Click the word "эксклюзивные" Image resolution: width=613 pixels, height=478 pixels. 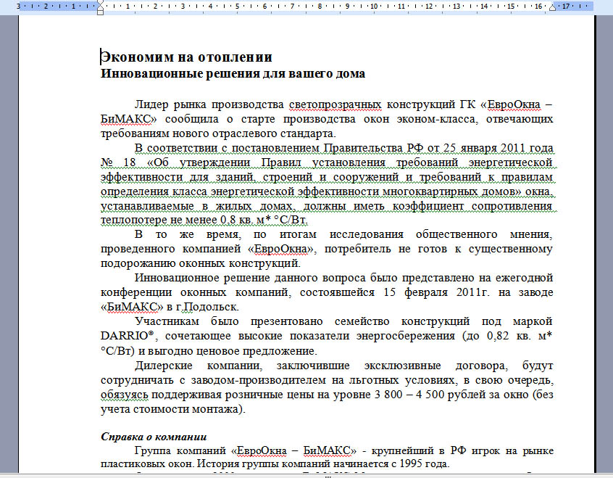[x=402, y=366]
